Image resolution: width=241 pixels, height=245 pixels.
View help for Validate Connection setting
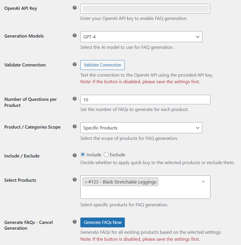coord(75,64)
